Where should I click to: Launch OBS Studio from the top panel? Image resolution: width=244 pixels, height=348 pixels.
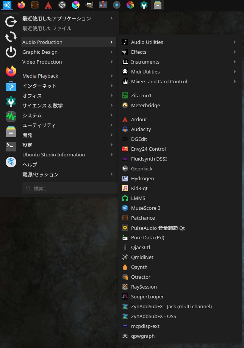coord(62,5)
